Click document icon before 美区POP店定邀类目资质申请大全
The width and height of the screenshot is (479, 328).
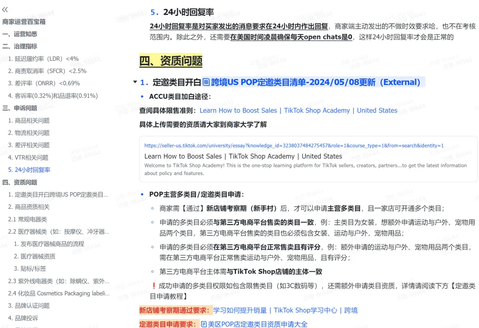204,324
